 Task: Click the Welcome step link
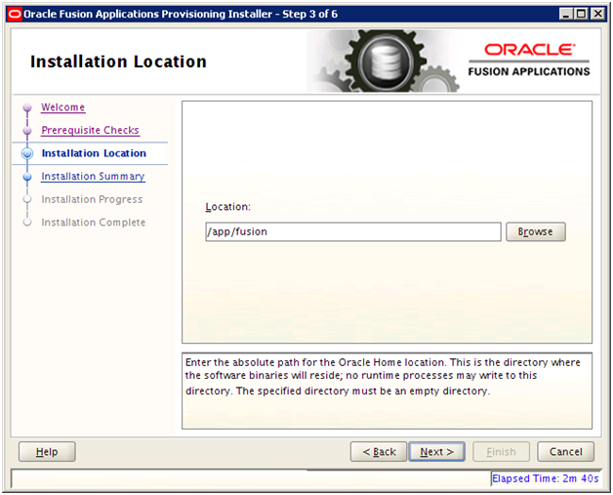pos(62,107)
